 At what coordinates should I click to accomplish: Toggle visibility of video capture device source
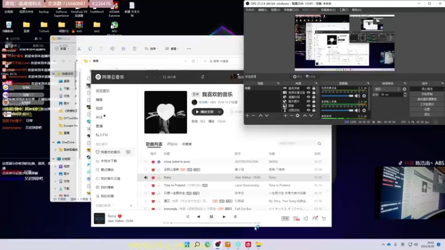point(308,92)
